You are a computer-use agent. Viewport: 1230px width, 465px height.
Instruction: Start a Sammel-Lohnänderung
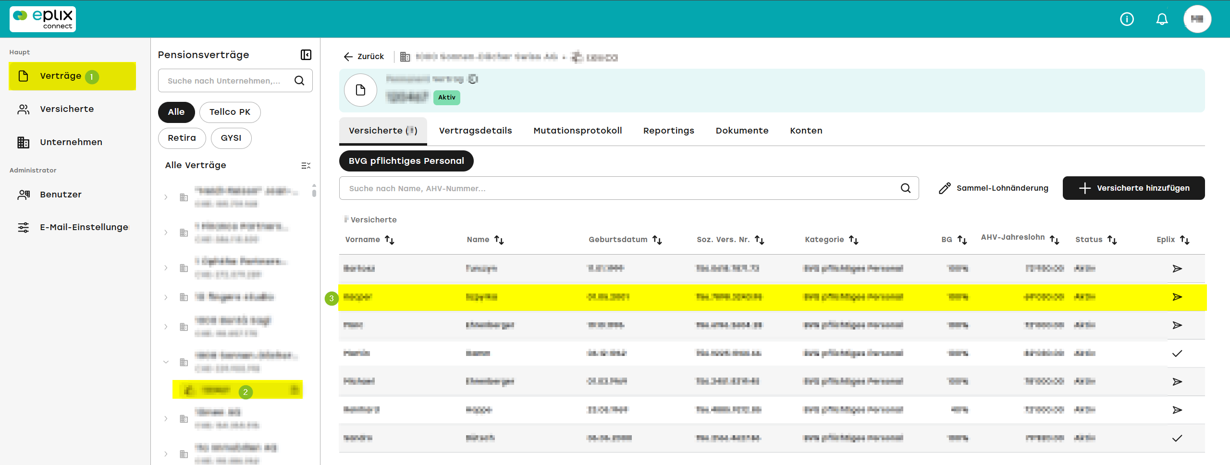[x=993, y=188]
